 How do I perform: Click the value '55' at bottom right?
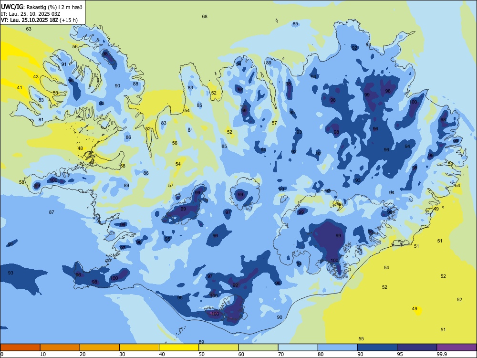pyautogui.click(x=361, y=338)
